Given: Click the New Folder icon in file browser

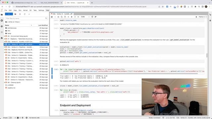Looking at the screenshot, I should pyautogui.click(x=15, y=14).
